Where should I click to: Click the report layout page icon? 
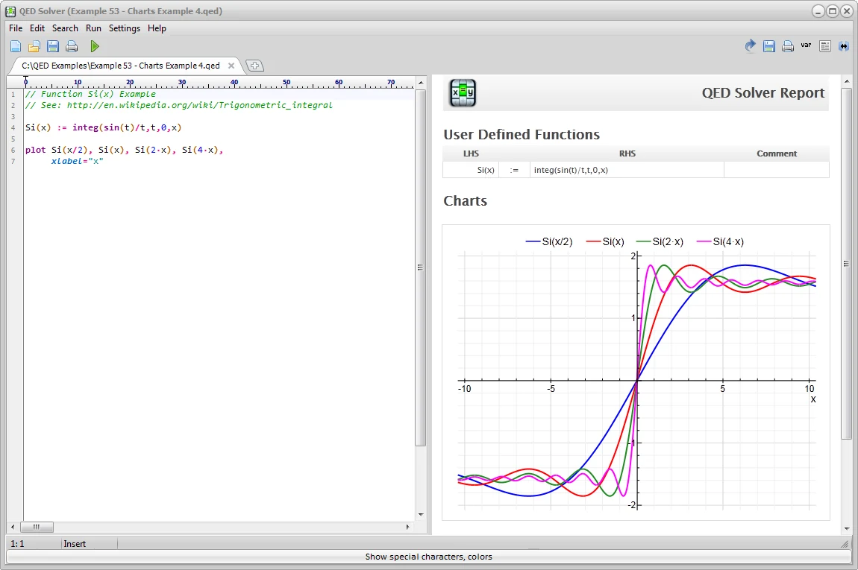coord(825,46)
